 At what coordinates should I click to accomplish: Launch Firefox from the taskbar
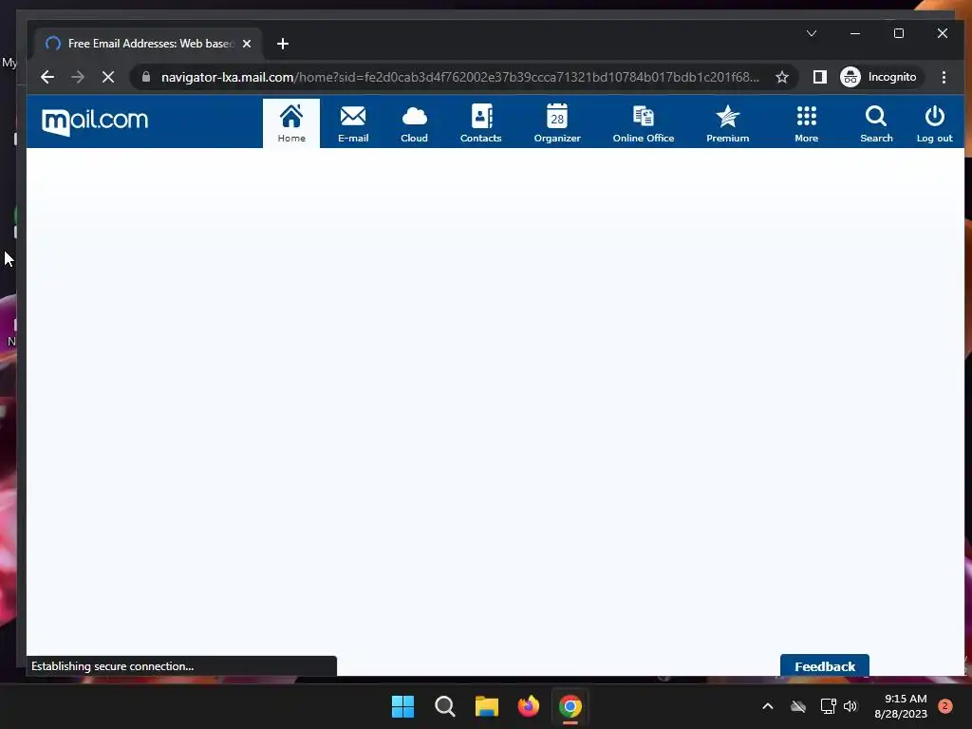coord(528,706)
